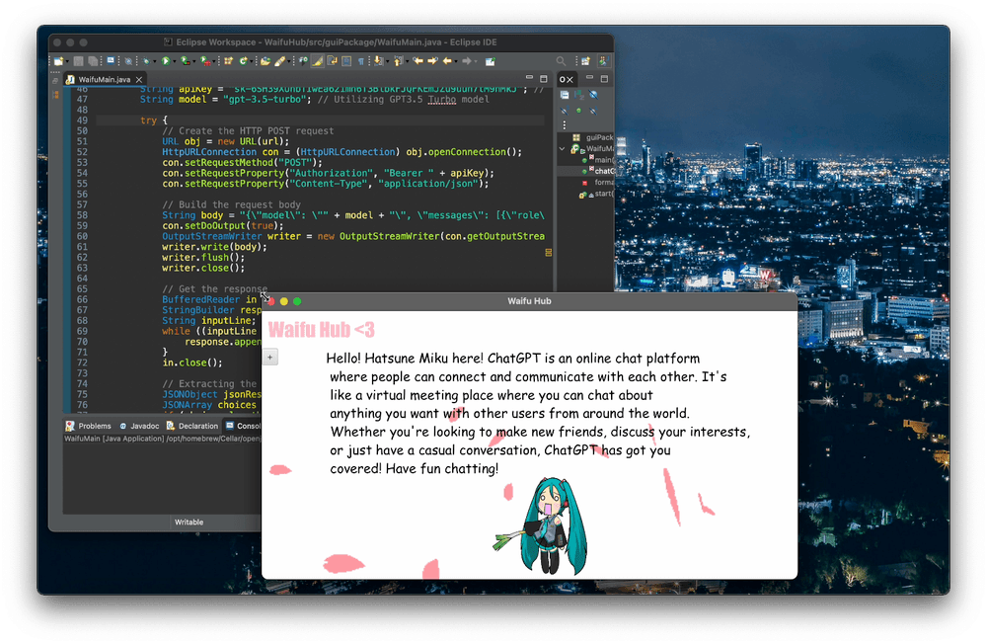Click the New Java Class icon
Screen dimensions: 987x644
(x=243, y=61)
